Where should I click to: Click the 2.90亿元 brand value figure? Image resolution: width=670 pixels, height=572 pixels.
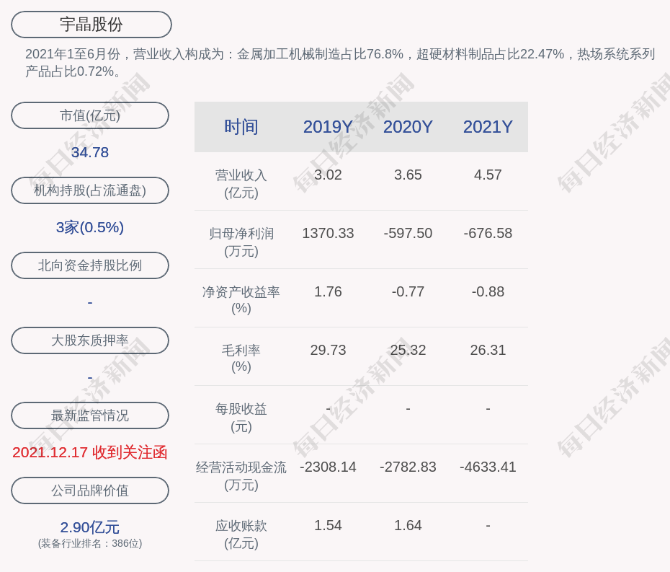pyautogui.click(x=90, y=527)
